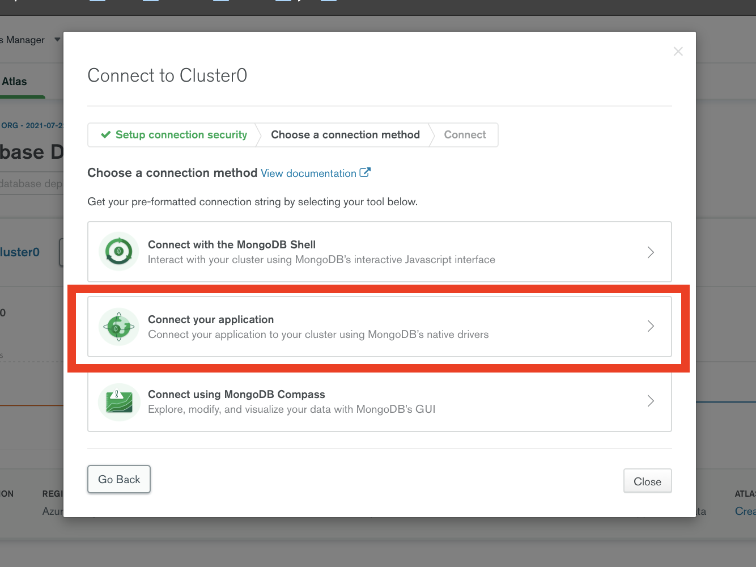Select the Connect step
Viewport: 756px width, 567px height.
pos(465,135)
